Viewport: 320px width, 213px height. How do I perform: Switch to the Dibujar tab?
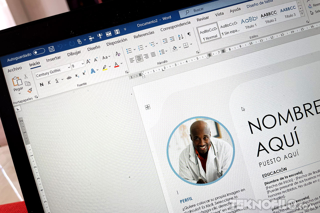click(74, 53)
